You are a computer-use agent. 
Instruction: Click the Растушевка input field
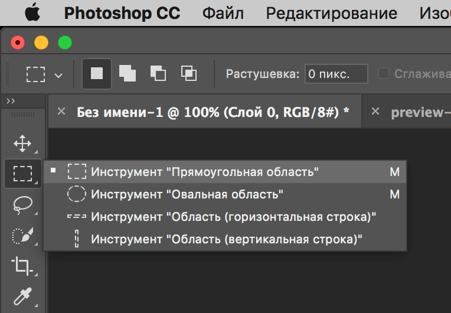pyautogui.click(x=336, y=74)
